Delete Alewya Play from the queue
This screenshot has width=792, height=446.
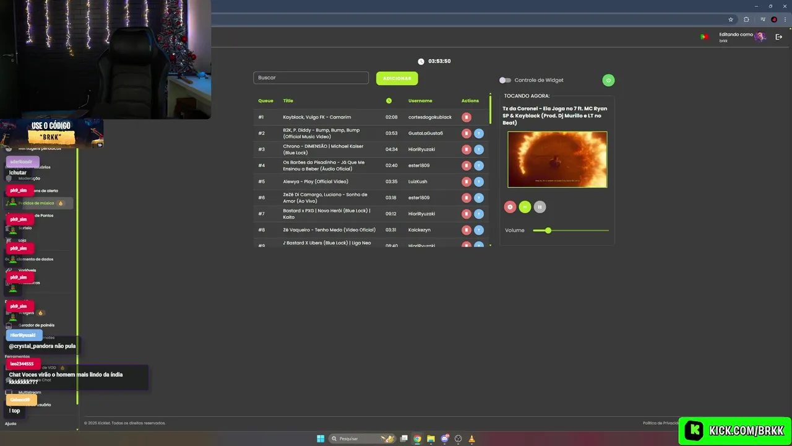coord(467,181)
